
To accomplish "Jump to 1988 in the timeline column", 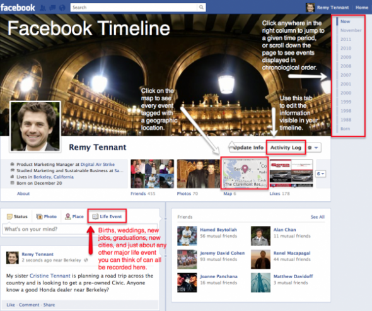I will [x=346, y=120].
